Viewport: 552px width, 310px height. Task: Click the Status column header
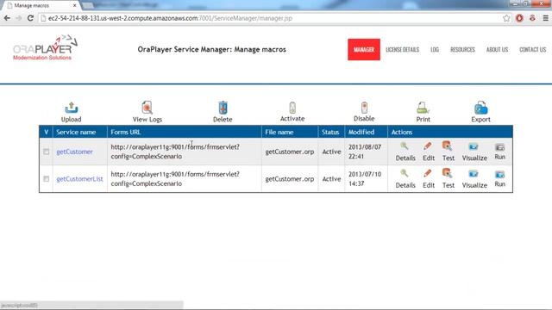tap(330, 132)
